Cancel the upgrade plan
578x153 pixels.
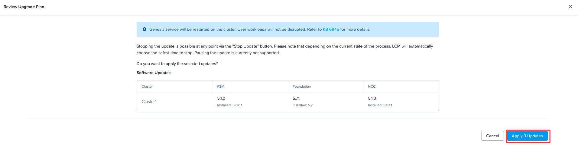pyautogui.click(x=492, y=136)
